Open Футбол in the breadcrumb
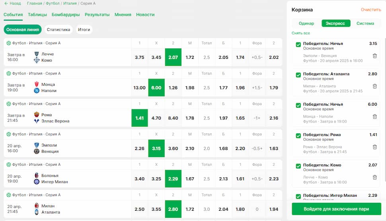 [x=53, y=4]
